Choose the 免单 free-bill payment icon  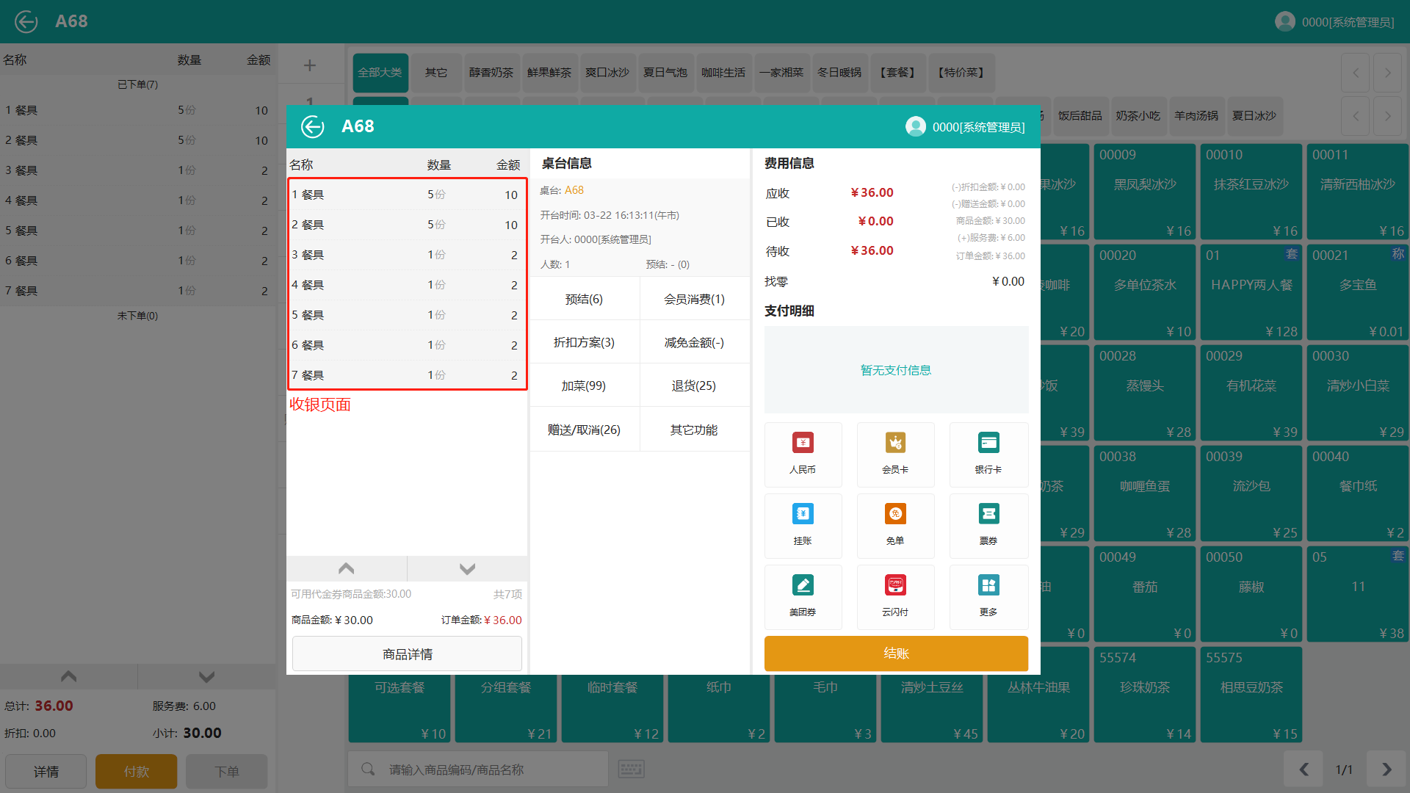click(895, 525)
